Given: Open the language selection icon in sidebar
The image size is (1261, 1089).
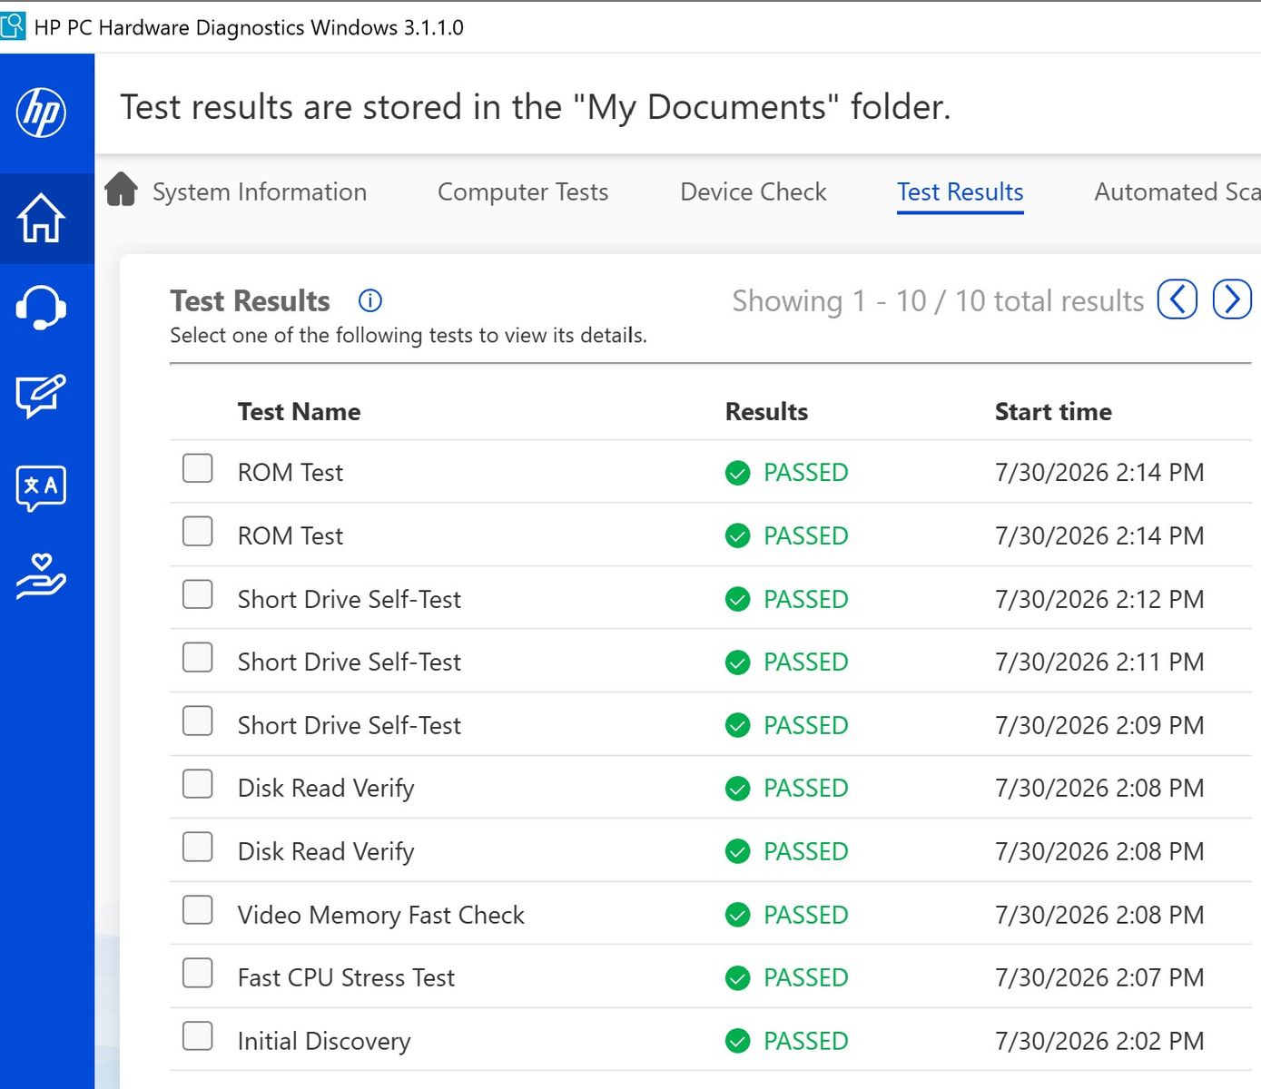Looking at the screenshot, I should [41, 488].
